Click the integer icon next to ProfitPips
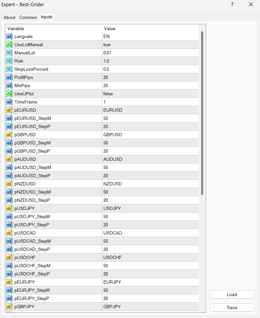This screenshot has height=318, width=260. tap(9, 77)
